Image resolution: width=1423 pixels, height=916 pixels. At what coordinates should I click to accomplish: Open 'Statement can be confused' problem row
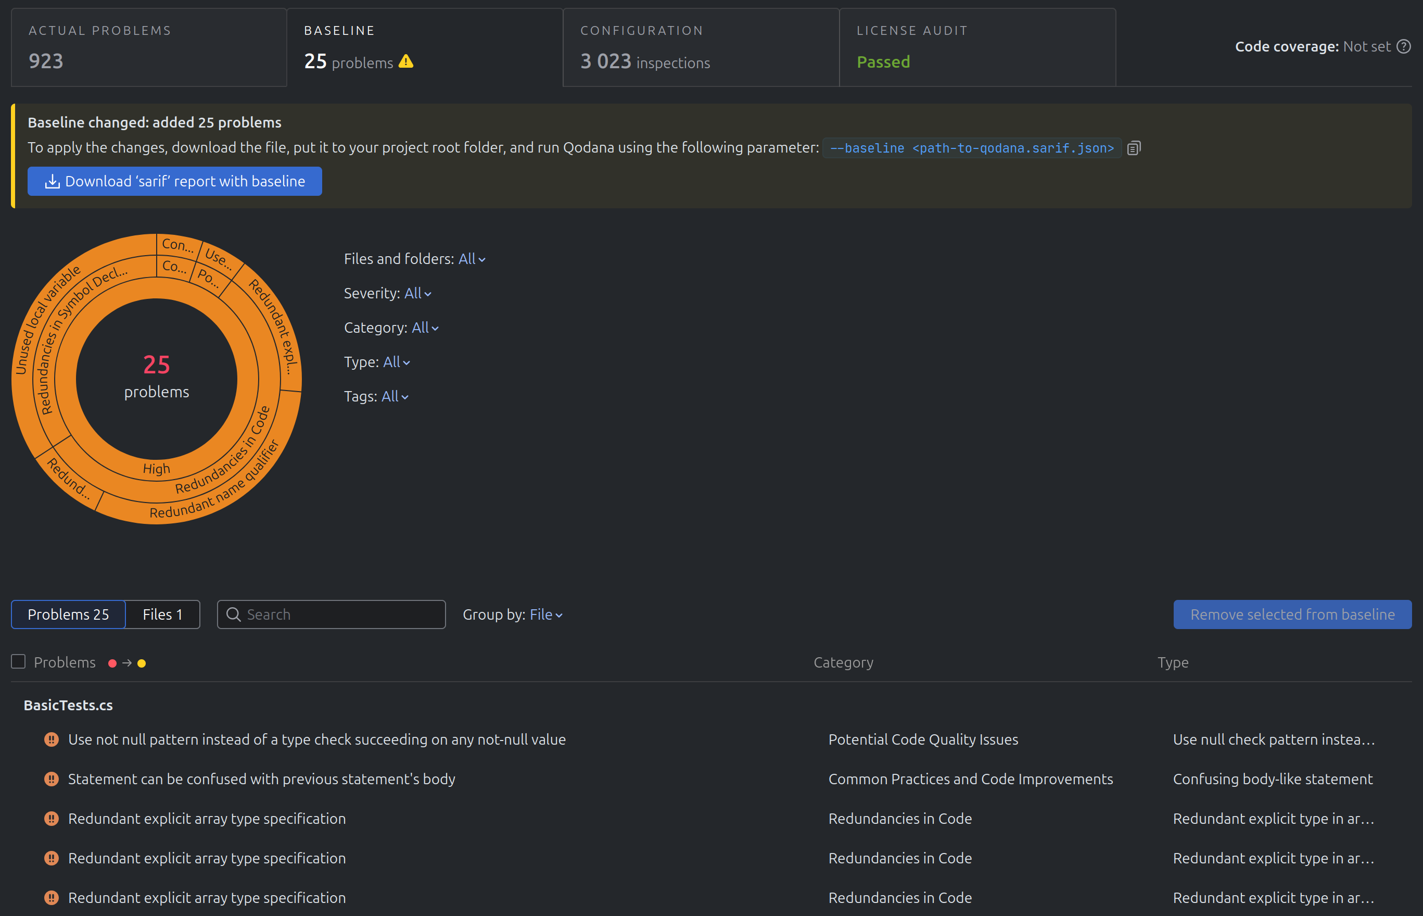(x=261, y=779)
